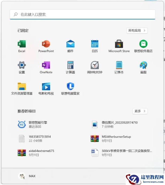
Task: Expand 所有应用 all apps list
Action: pyautogui.click(x=137, y=31)
